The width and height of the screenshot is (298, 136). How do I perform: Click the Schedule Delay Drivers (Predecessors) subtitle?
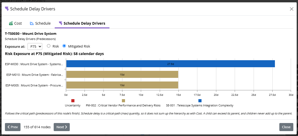[30, 39]
